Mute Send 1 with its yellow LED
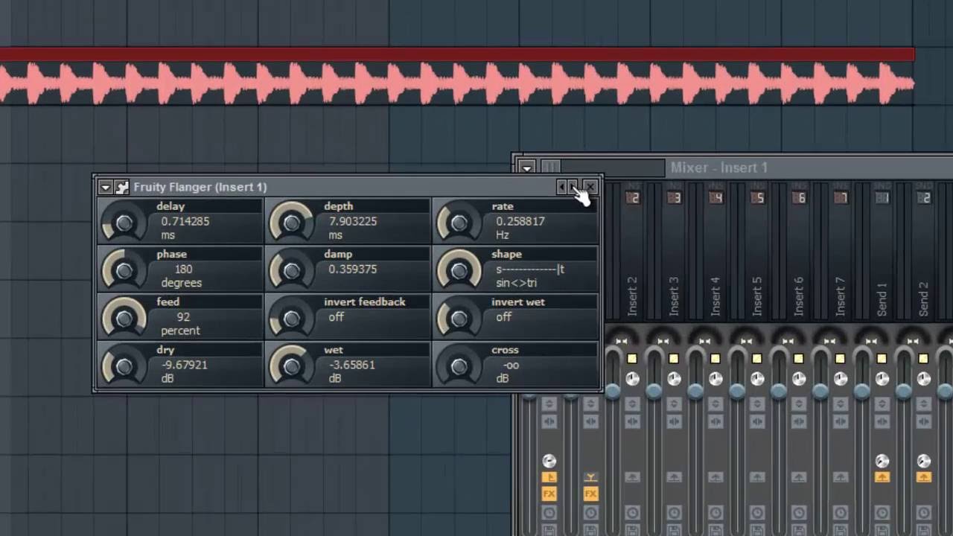 pos(882,359)
